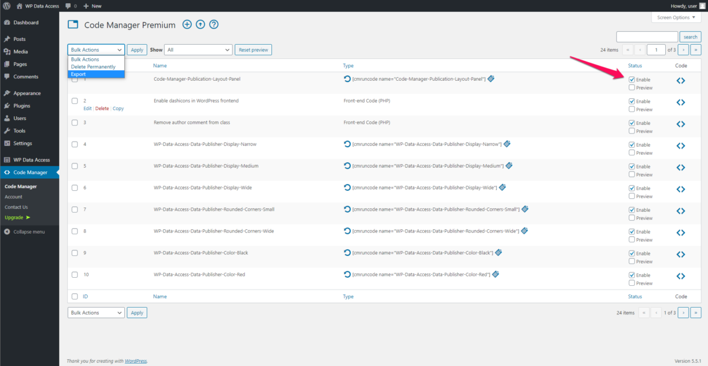Run the Code-Manager-Publication-Layout-Panel shortcode icon
The height and width of the screenshot is (366, 708).
point(347,78)
